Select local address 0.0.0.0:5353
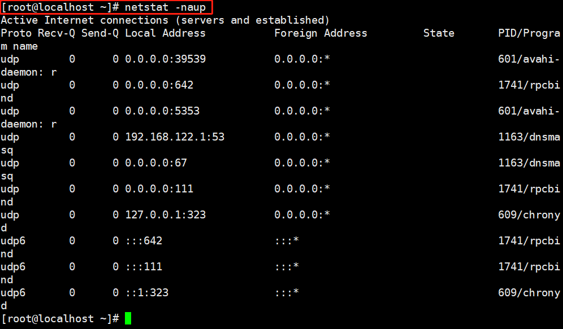 tap(162, 111)
